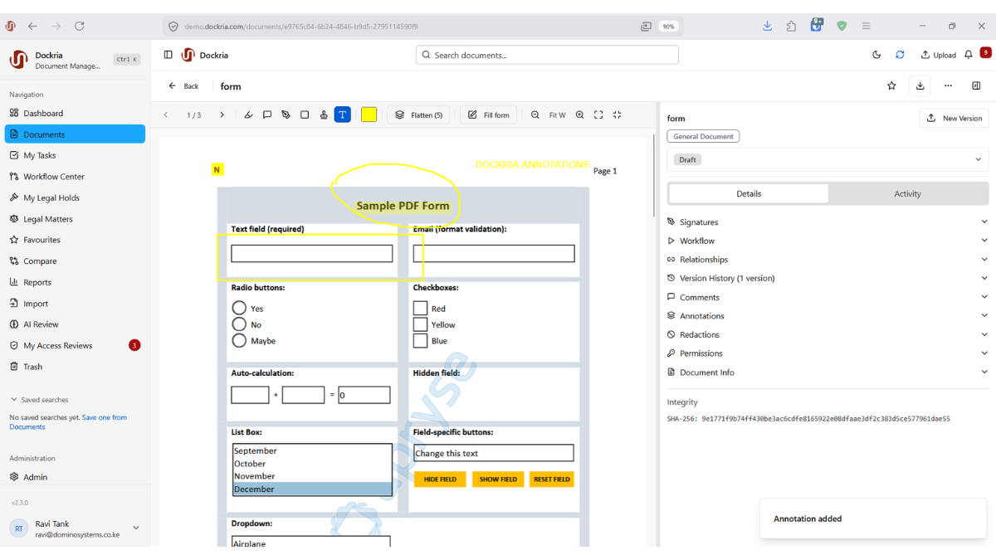This screenshot has width=996, height=560.
Task: Open My Tasks in the sidebar
Action: pos(75,155)
